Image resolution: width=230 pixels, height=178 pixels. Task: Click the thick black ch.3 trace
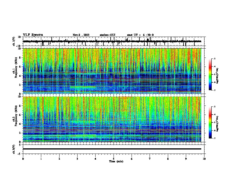click(x=112, y=149)
